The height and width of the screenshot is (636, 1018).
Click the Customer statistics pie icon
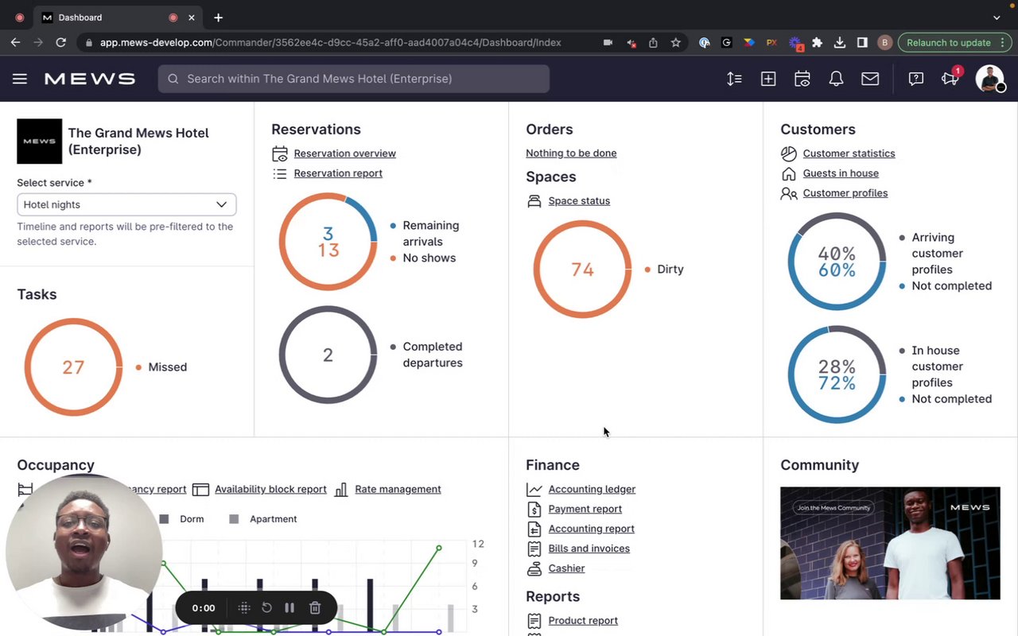coord(789,153)
